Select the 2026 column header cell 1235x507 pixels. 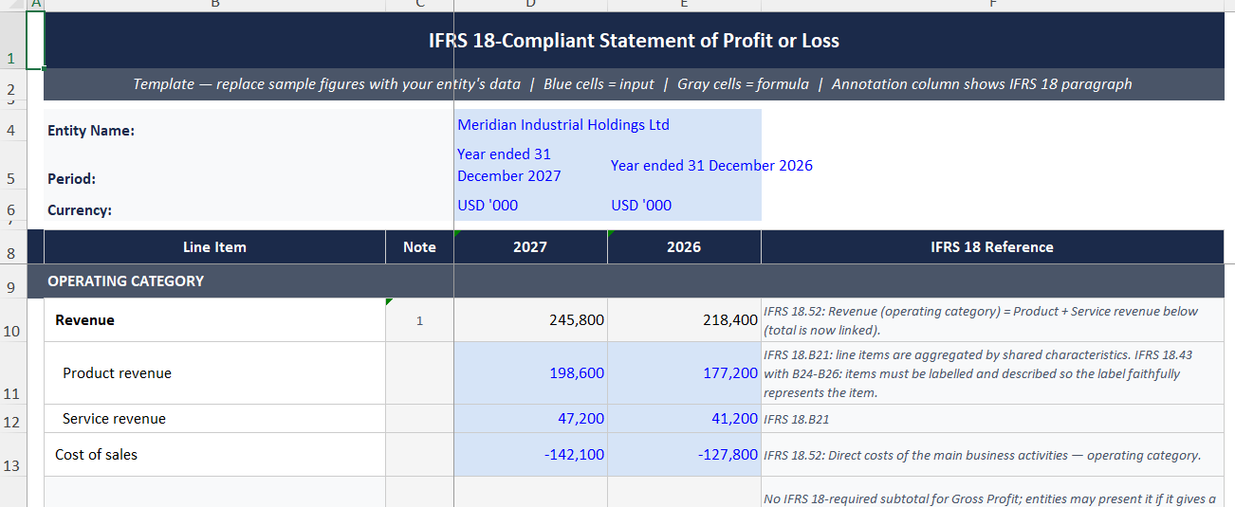pyautogui.click(x=684, y=246)
